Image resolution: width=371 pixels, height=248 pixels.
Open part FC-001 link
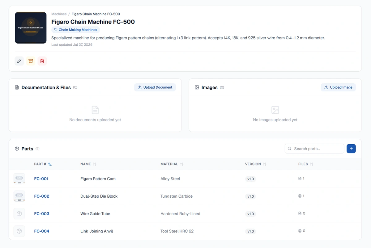coord(41,179)
